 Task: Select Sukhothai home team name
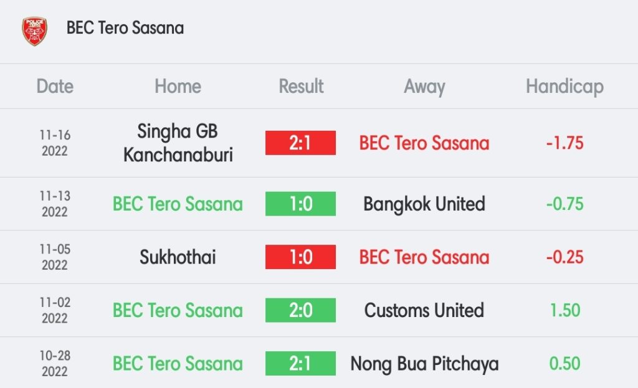pos(178,257)
